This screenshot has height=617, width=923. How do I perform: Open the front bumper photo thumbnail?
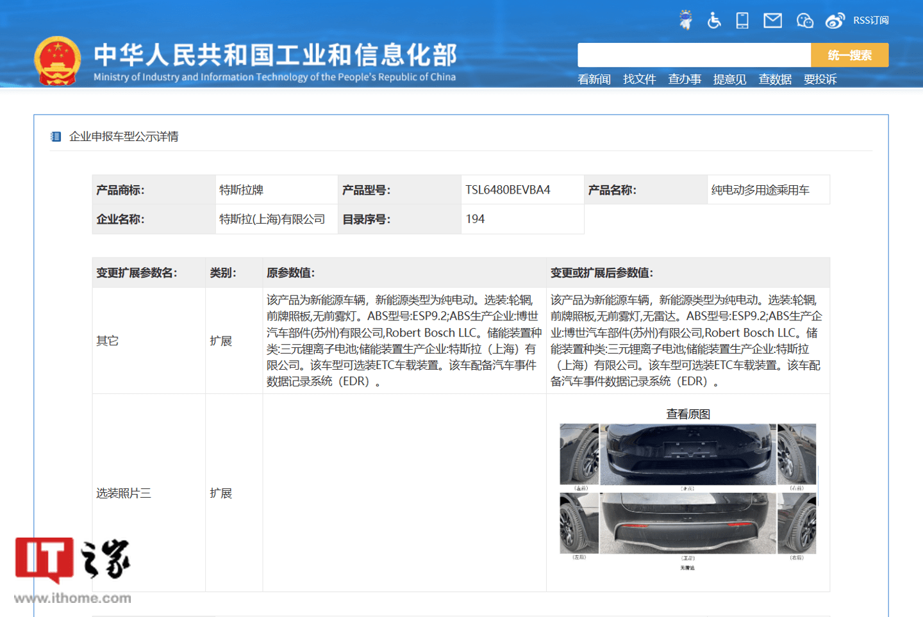(x=688, y=454)
